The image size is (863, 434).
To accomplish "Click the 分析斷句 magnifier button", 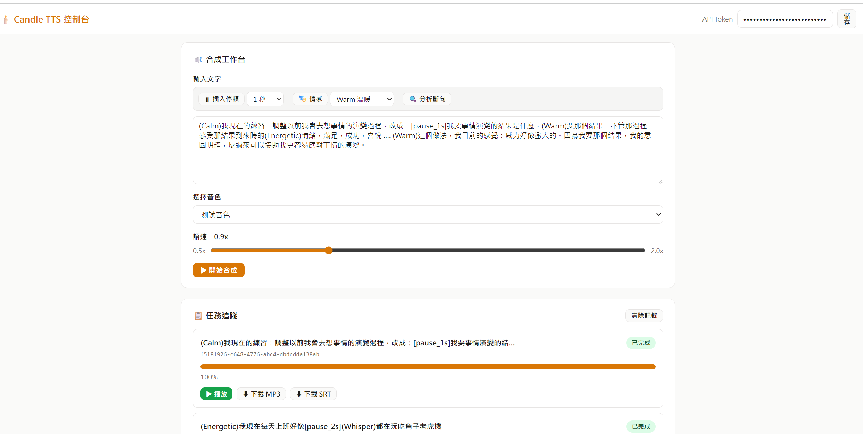I will pos(427,99).
